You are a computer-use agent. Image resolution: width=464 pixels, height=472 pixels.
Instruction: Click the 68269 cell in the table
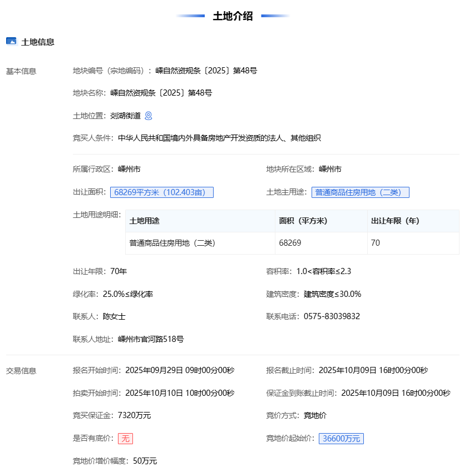pyautogui.click(x=290, y=243)
